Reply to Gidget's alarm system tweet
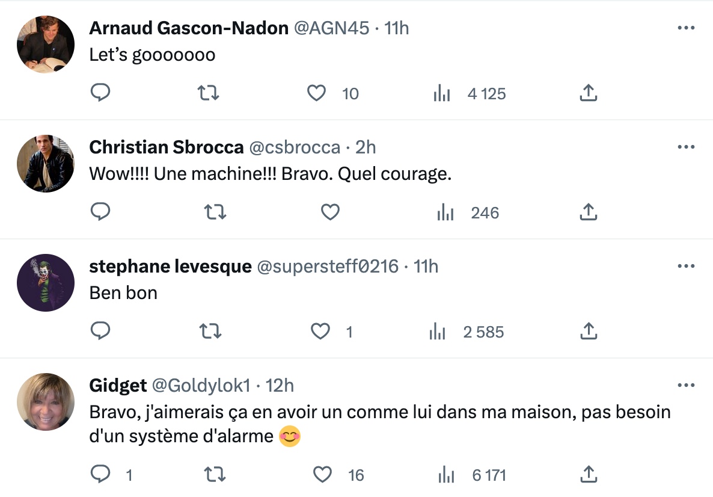This screenshot has width=713, height=497. pyautogui.click(x=100, y=475)
